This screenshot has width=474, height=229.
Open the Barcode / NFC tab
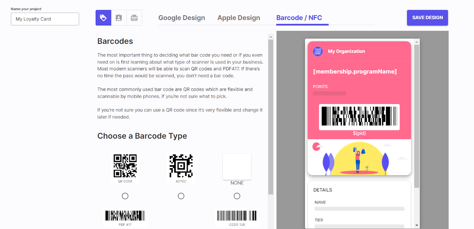point(299,18)
